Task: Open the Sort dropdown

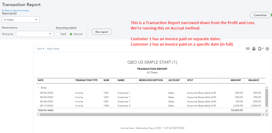Action: click(x=41, y=49)
